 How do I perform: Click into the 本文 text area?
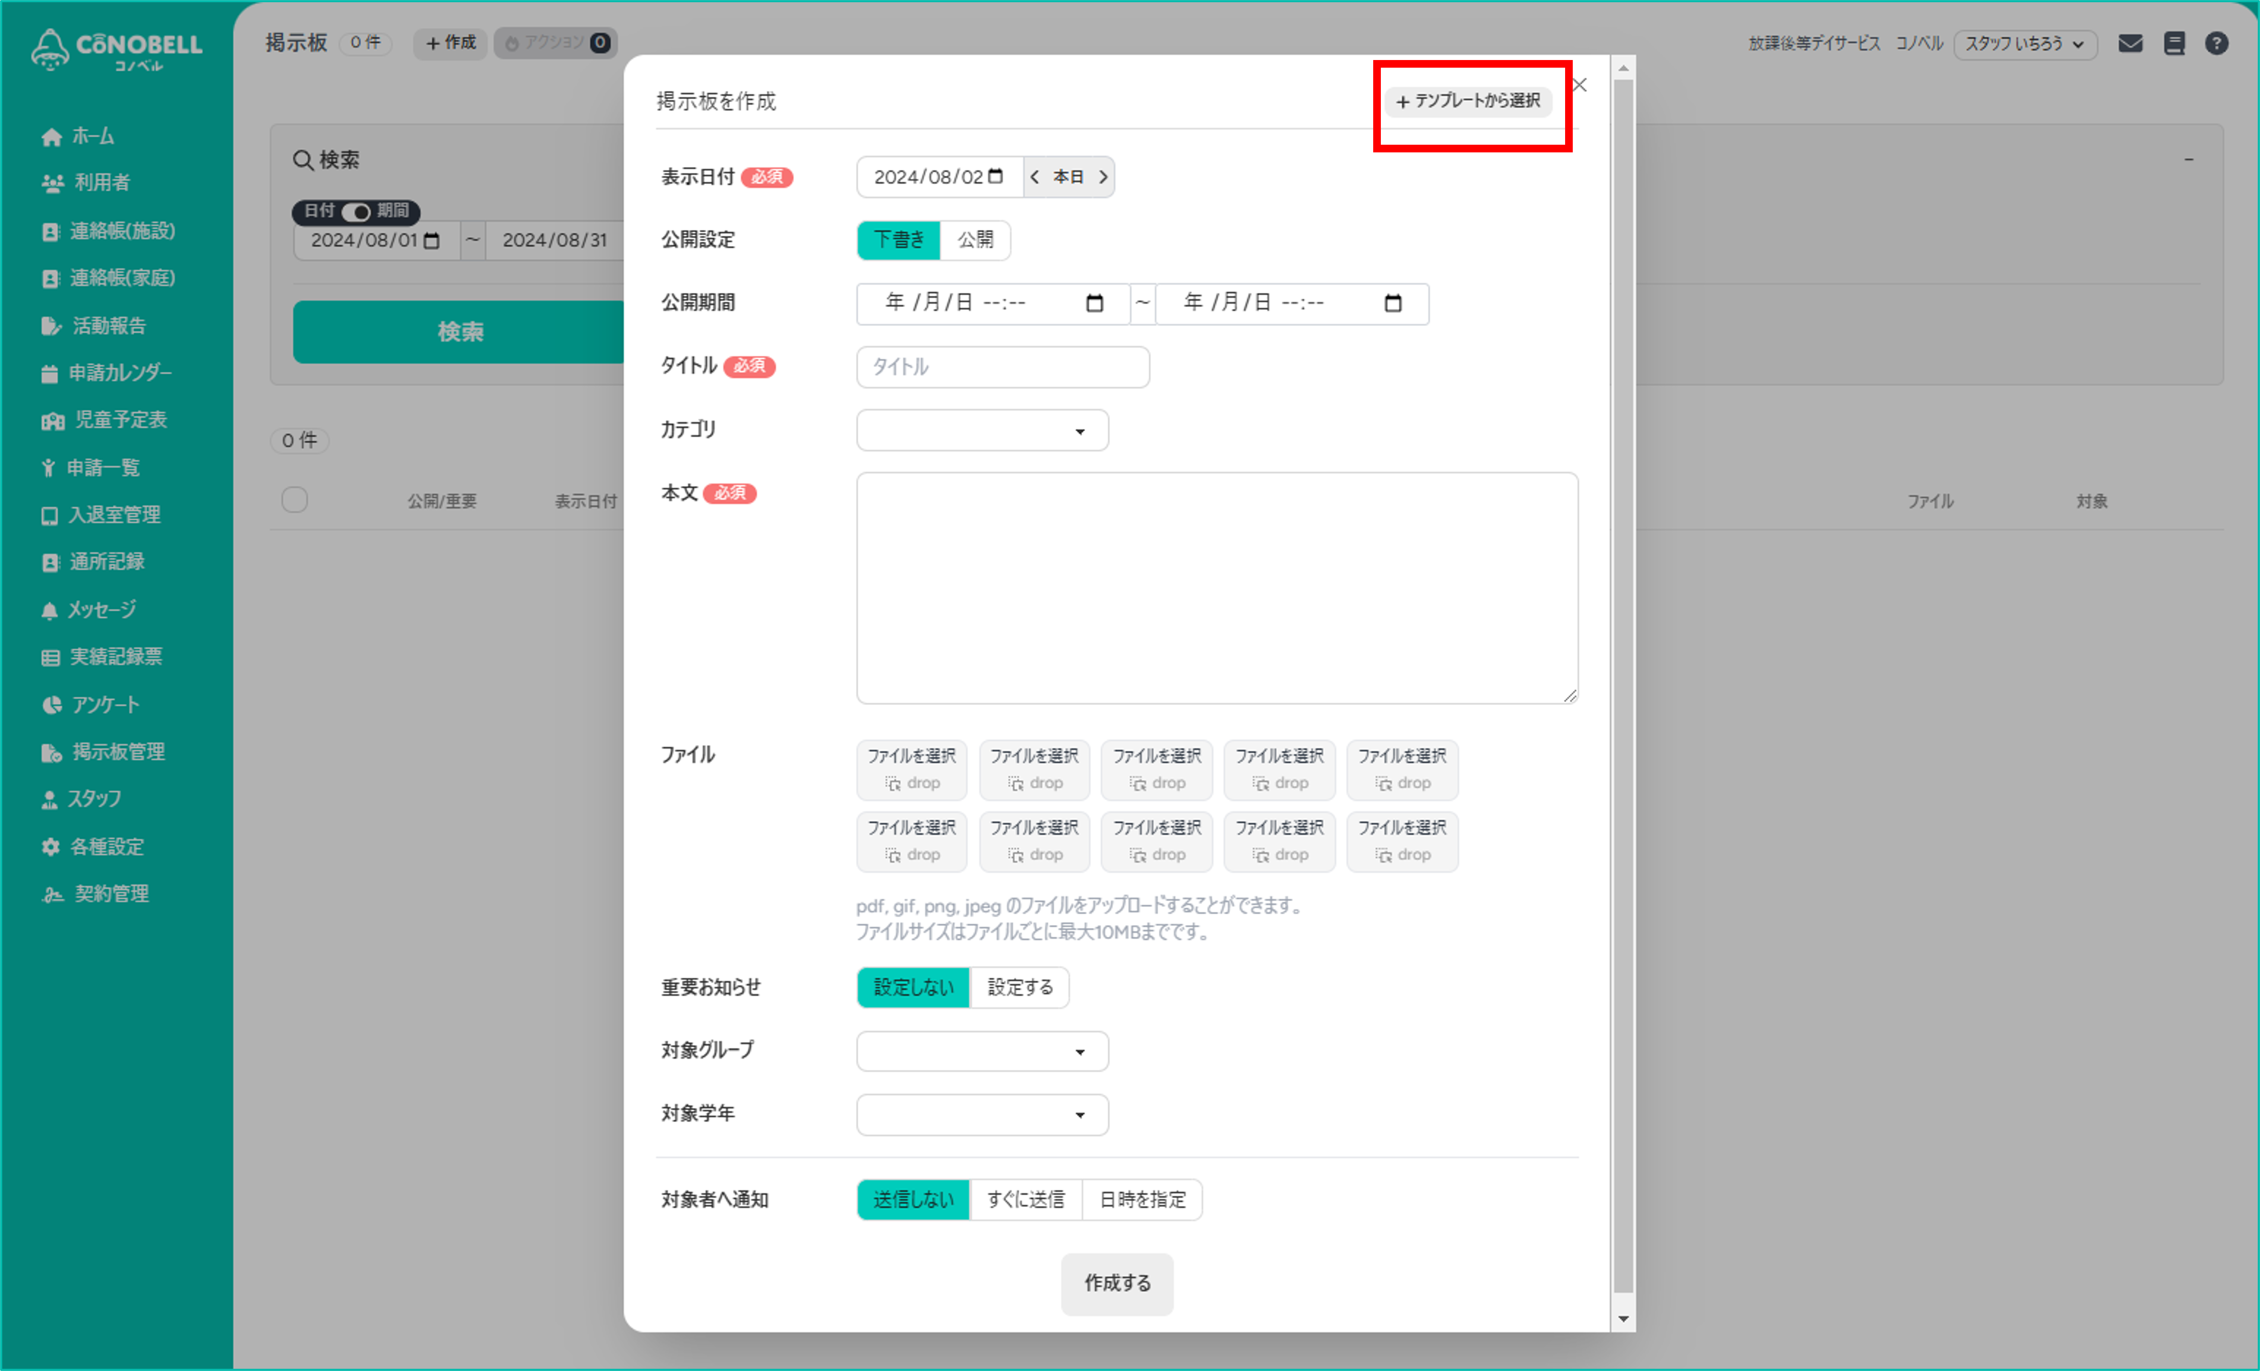pyautogui.click(x=1217, y=588)
